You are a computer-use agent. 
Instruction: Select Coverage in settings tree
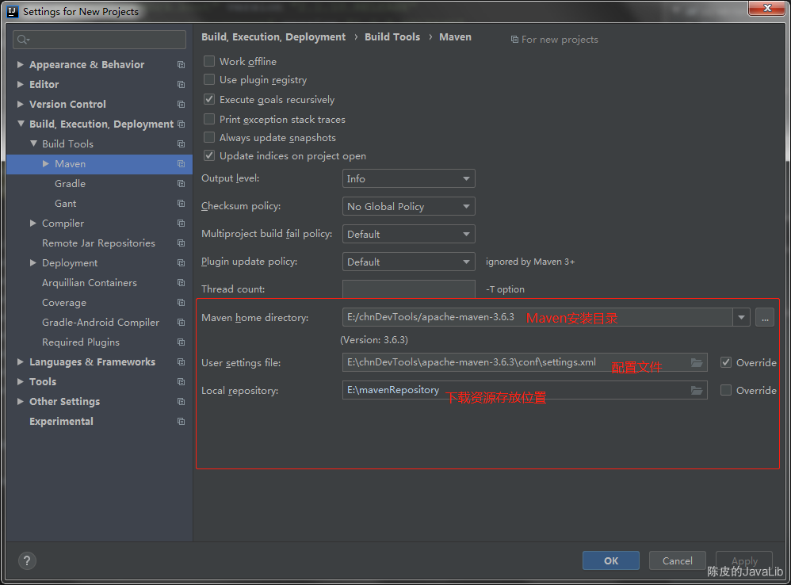(64, 303)
